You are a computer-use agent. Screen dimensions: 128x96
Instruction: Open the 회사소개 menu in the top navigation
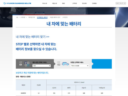(45, 3)
